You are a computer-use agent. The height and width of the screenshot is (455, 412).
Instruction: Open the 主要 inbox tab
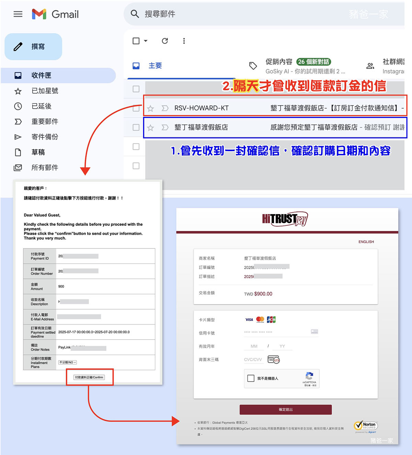coord(155,66)
